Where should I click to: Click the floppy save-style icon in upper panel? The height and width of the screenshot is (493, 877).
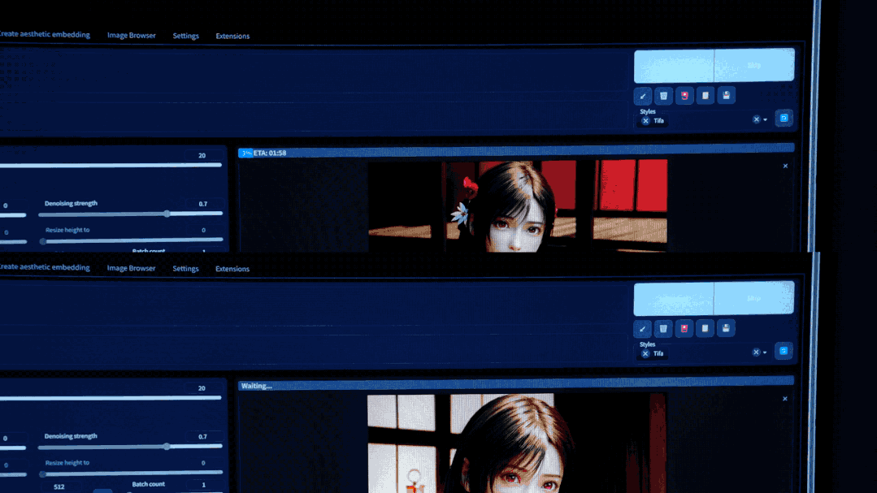click(726, 95)
